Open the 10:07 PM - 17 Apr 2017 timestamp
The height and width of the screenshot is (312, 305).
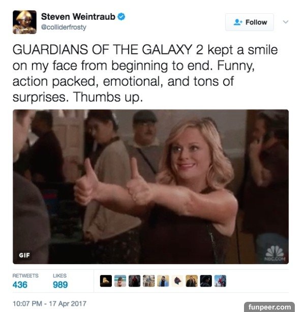(49, 304)
